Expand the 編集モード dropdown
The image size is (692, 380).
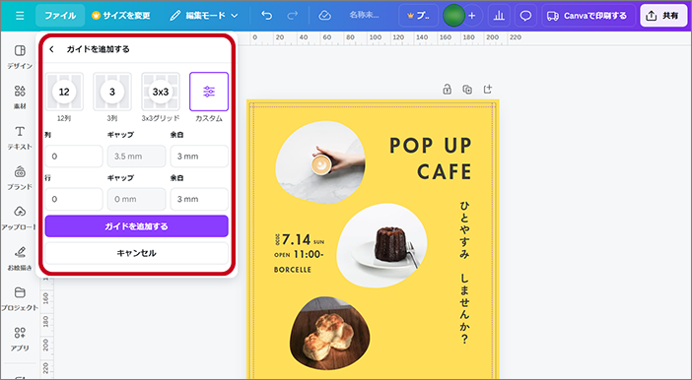204,16
